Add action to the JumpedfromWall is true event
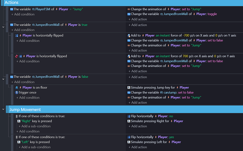Screen dimensions: 243x151 click(x=138, y=25)
